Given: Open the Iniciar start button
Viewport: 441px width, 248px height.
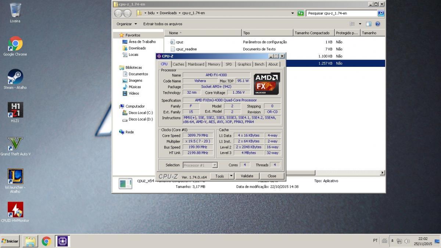Looking at the screenshot, I should 10,241.
